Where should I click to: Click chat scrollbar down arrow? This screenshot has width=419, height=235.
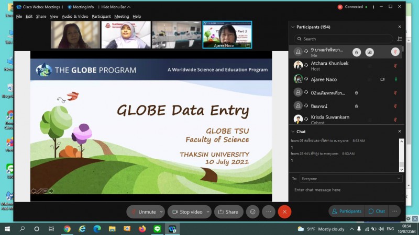[x=401, y=169]
